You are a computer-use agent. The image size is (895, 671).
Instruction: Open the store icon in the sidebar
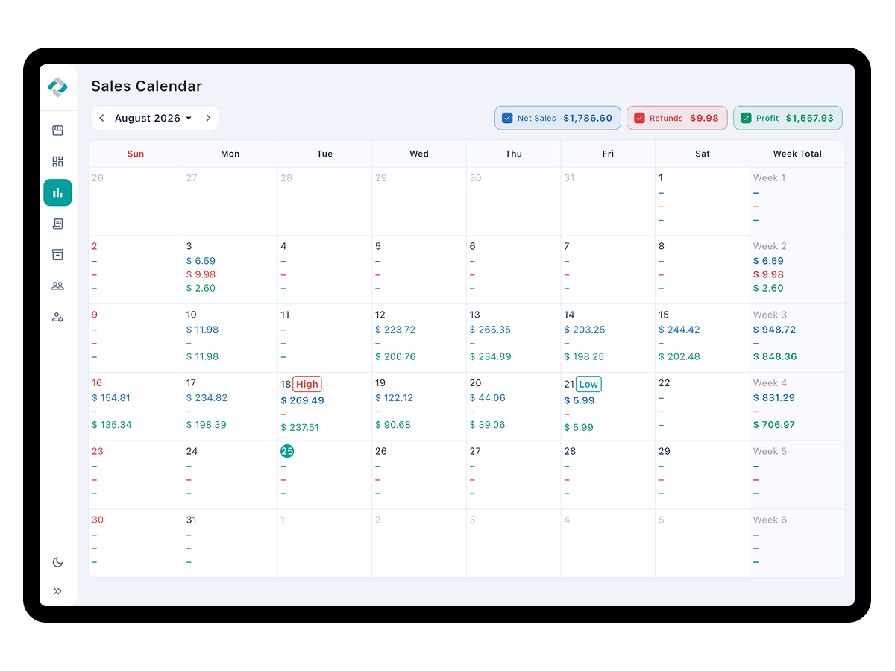pos(57,130)
